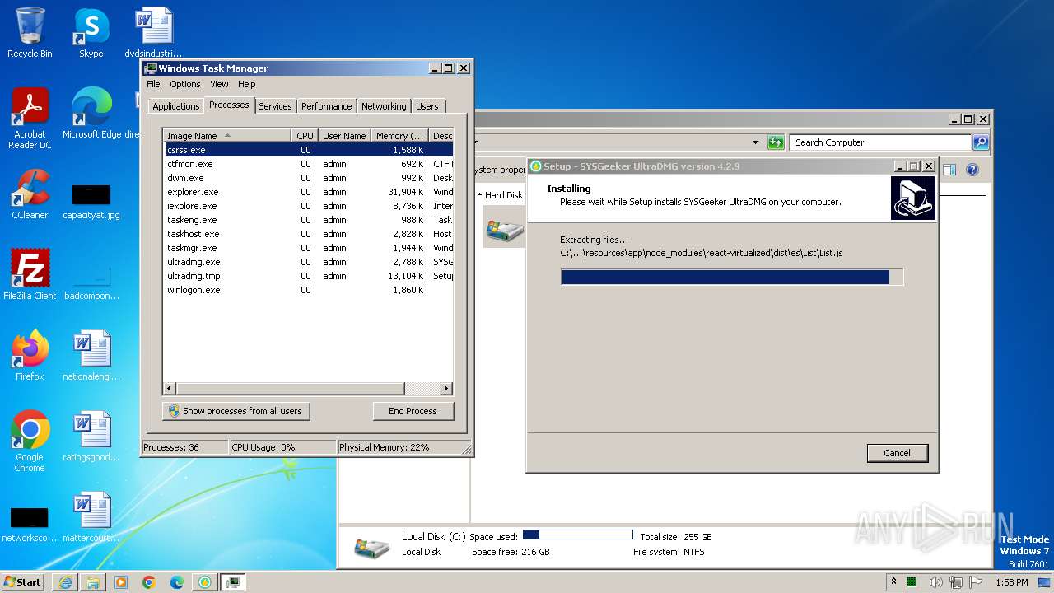
Task: Click the Search Computer magnifier icon
Action: point(980,142)
